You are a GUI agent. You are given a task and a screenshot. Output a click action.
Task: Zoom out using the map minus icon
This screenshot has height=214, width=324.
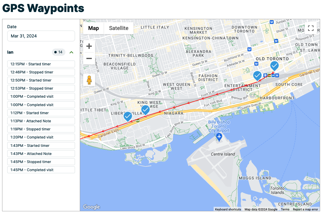click(89, 59)
